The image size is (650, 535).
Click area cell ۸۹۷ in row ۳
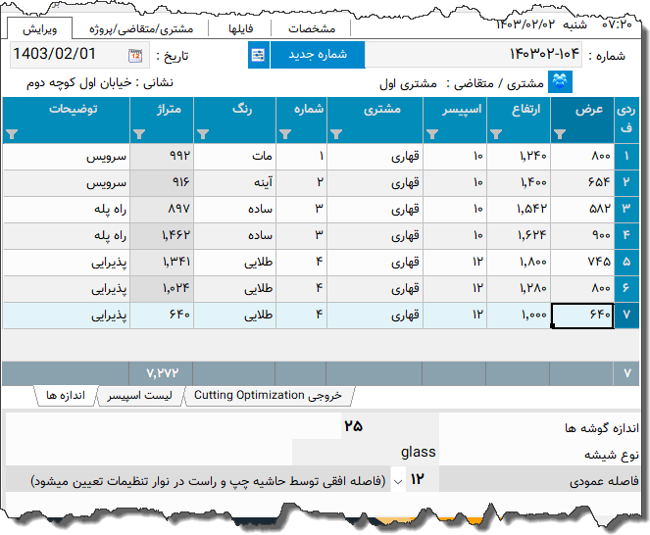[x=162, y=209]
